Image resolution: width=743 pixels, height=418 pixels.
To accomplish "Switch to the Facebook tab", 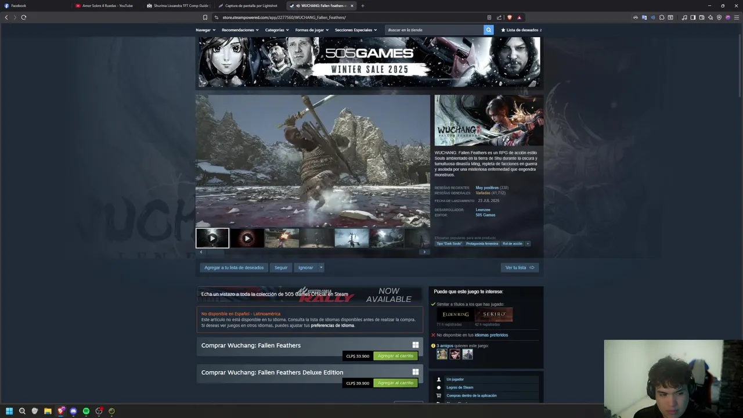I will [35, 6].
